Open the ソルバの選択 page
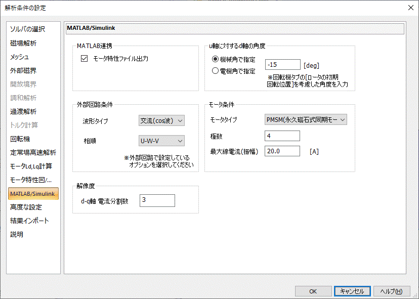 click(28, 29)
